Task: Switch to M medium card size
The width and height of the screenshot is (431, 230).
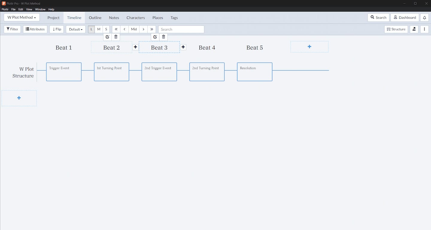Action: pyautogui.click(x=99, y=29)
